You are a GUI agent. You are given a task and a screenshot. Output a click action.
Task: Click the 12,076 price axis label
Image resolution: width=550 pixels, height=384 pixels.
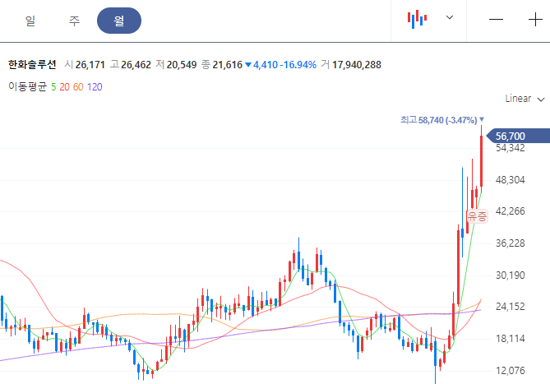click(510, 370)
